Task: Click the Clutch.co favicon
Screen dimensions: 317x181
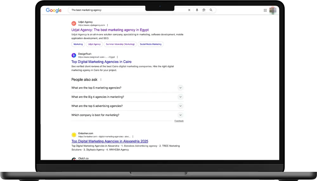Action: pos(74,159)
